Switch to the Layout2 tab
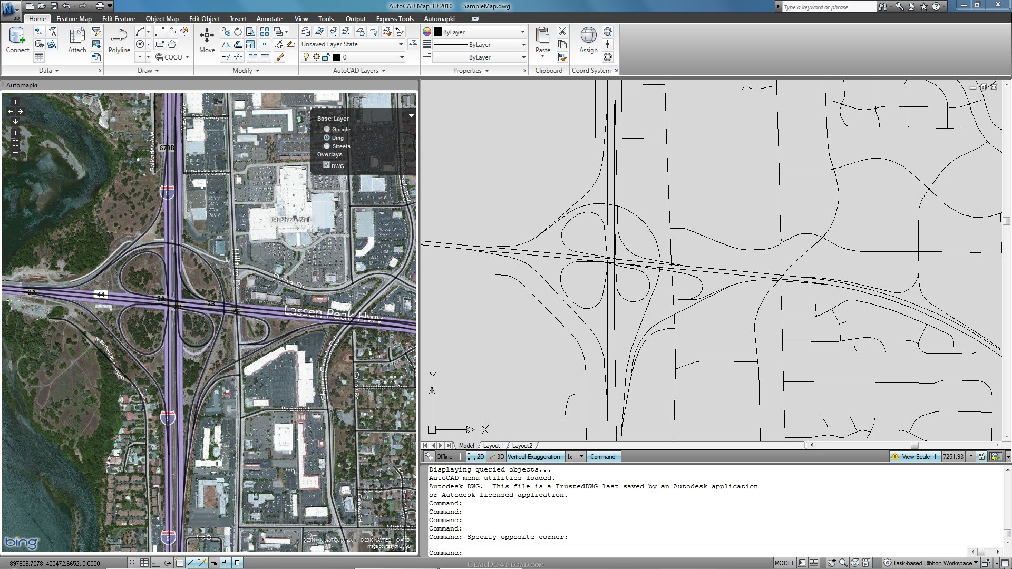Screen dimensions: 1012x569 pyautogui.click(x=522, y=446)
